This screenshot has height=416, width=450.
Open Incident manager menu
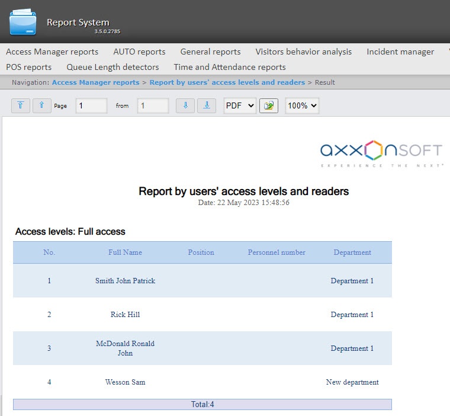[x=400, y=52]
